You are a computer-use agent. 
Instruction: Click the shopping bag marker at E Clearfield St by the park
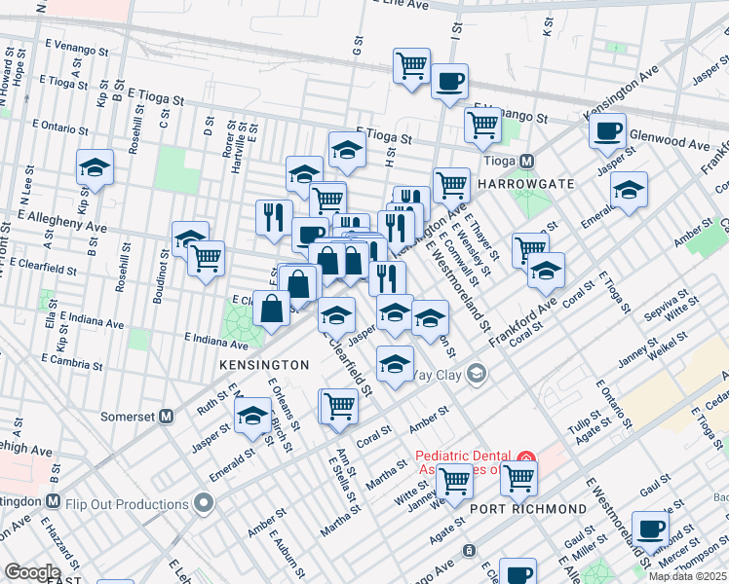point(272,309)
